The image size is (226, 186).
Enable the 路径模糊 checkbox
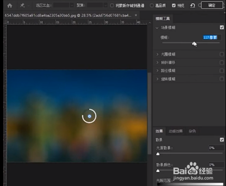221,71
